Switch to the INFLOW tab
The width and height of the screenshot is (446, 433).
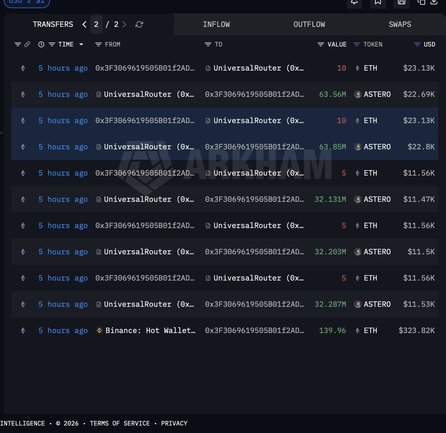tap(216, 25)
